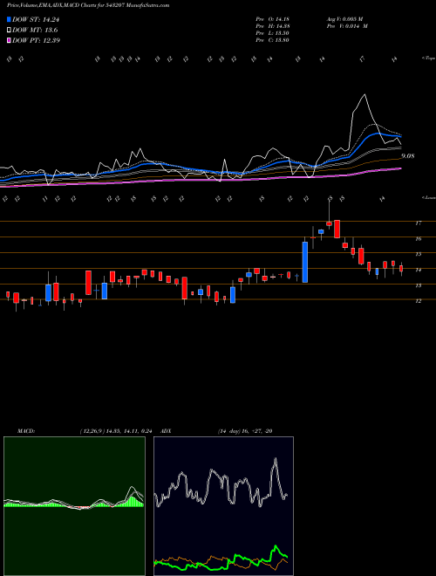436x576 pixels.
Task: Click the MACD (12,26,9) parameter values
Action: click(x=116, y=431)
